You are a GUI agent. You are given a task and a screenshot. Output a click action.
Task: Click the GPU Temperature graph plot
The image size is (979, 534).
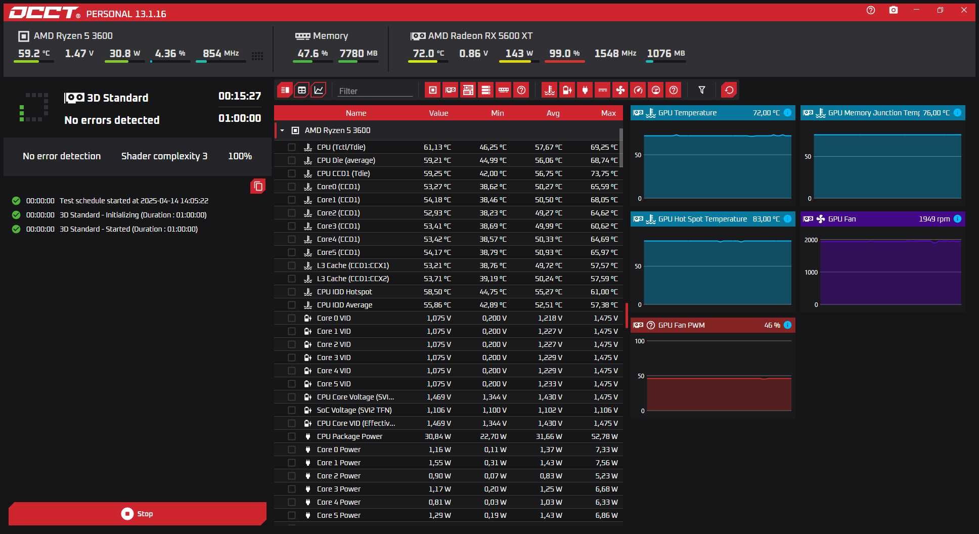717,167
